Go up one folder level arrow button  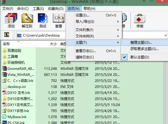click(7, 35)
